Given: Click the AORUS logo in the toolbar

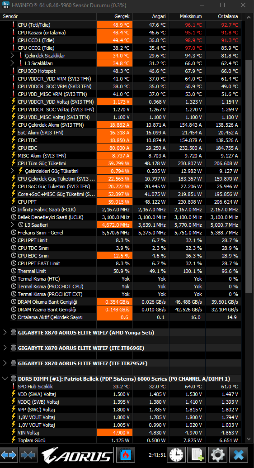Looking at the screenshot, I should tap(77, 455).
